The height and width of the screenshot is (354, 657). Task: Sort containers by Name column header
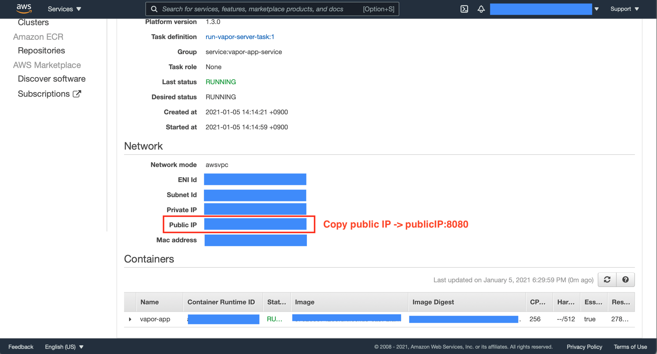pyautogui.click(x=150, y=302)
